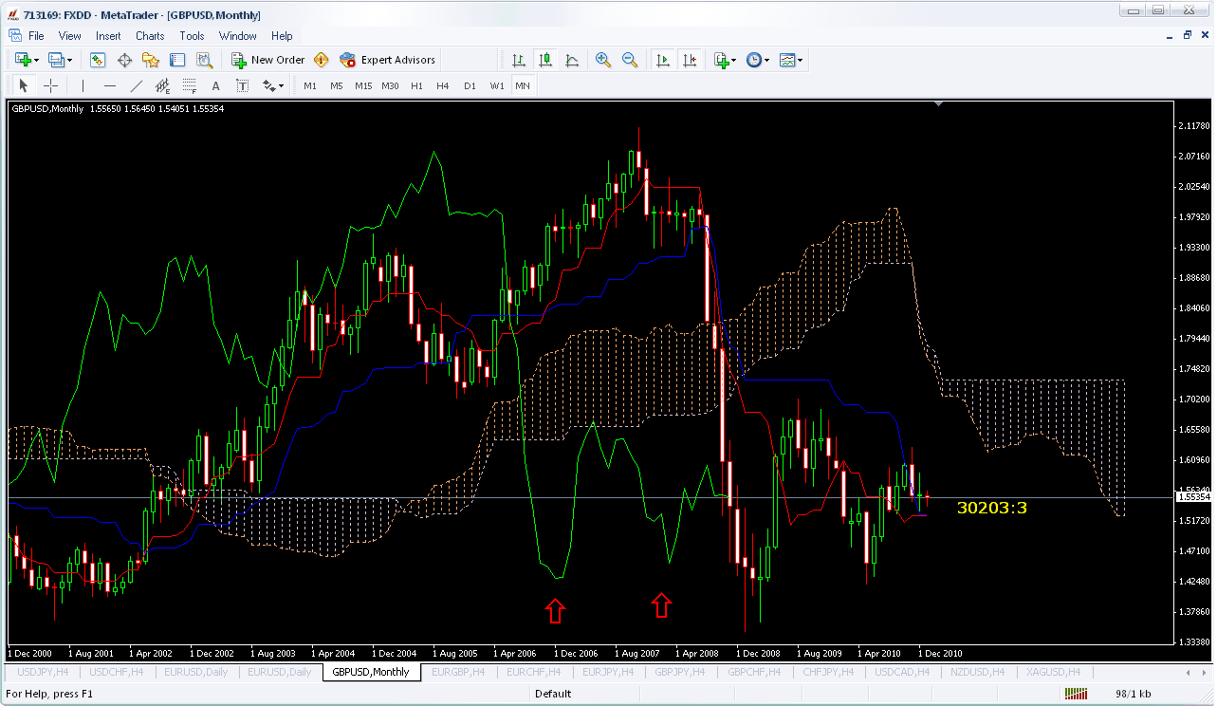
Task: Open the Periods clock dropdown
Action: tap(758, 60)
